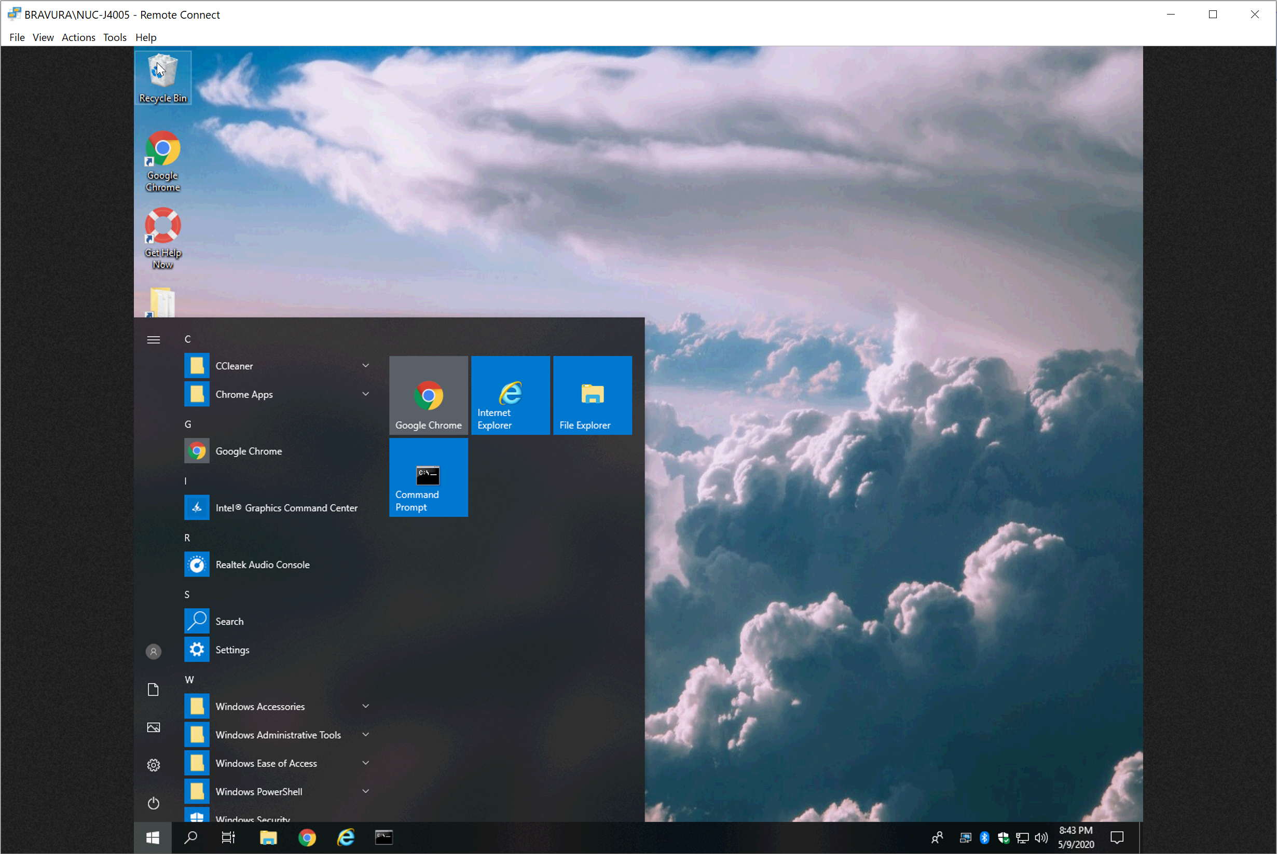This screenshot has width=1277, height=854.
Task: Launch Chrome from the taskbar
Action: (307, 838)
